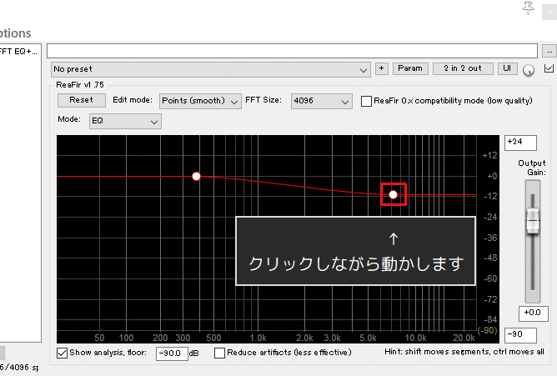The height and width of the screenshot is (376, 557).
Task: Open the Mode EQ dropdown
Action: pyautogui.click(x=124, y=122)
